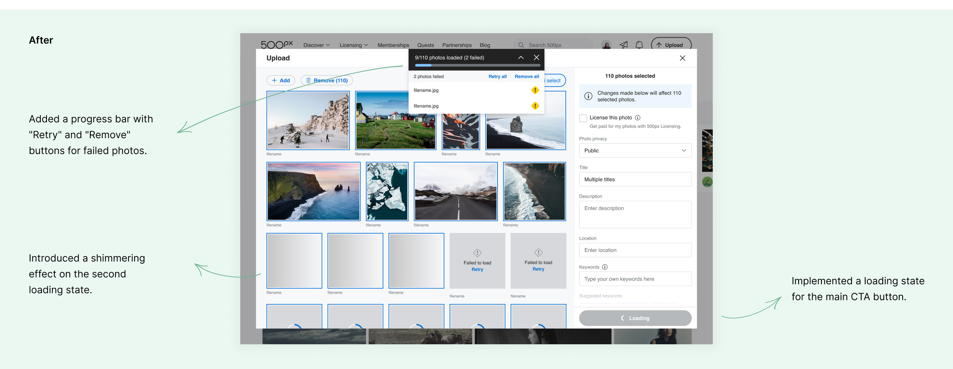953x369 pixels.
Task: Click info icon in changes notice
Action: point(588,96)
